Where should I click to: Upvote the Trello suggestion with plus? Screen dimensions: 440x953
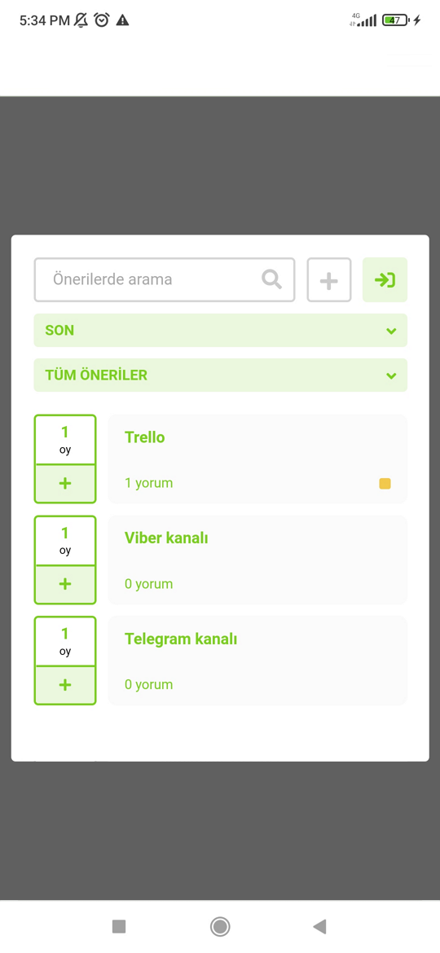pyautogui.click(x=65, y=483)
